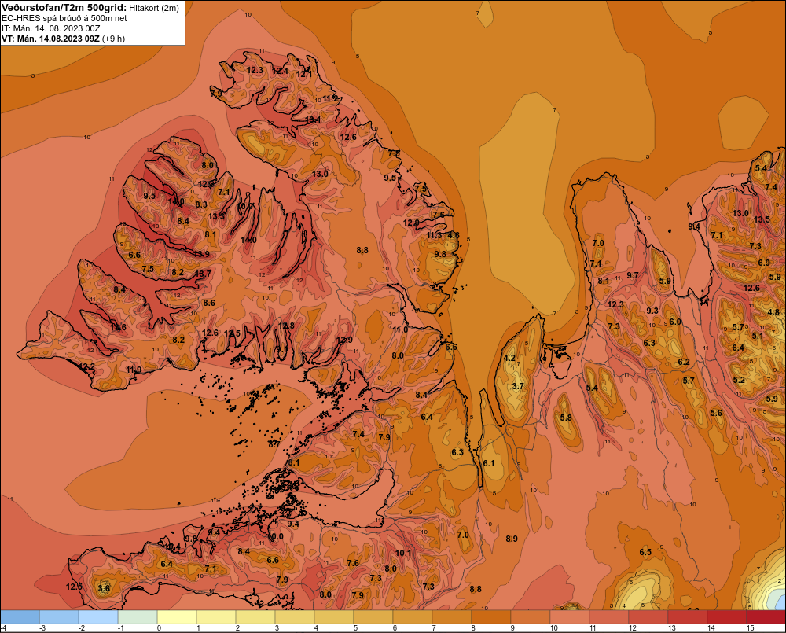Click the 12.2 value on the southwest peninsula
Viewport: 786px width, 633px height.
tap(86, 366)
